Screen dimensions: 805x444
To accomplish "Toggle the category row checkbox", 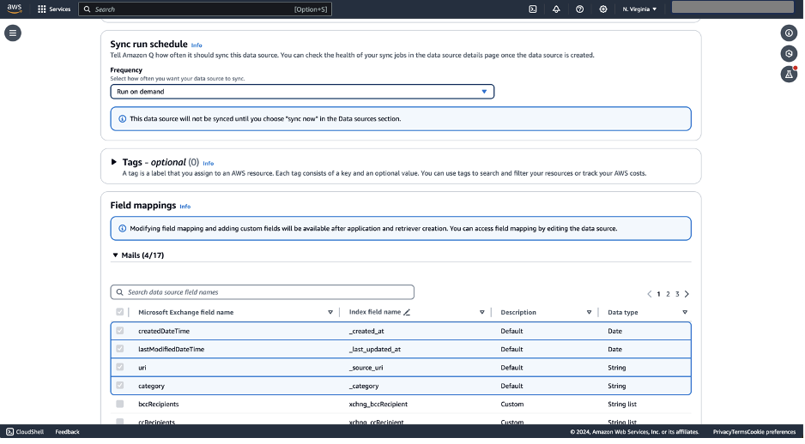I will 120,386.
